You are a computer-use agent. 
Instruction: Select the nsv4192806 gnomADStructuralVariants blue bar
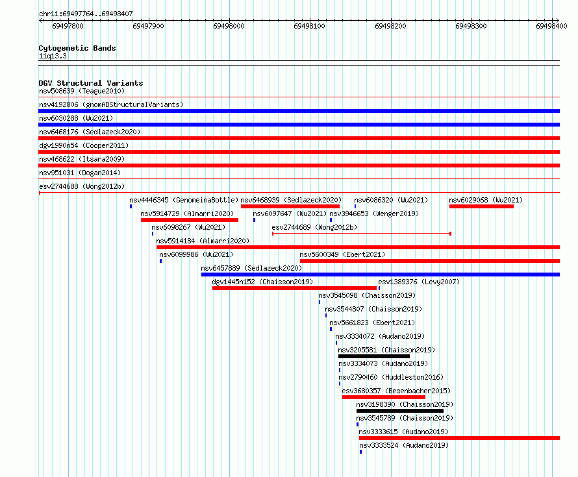click(299, 111)
